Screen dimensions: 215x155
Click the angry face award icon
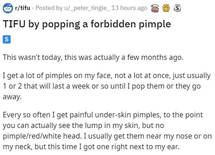click(155, 8)
